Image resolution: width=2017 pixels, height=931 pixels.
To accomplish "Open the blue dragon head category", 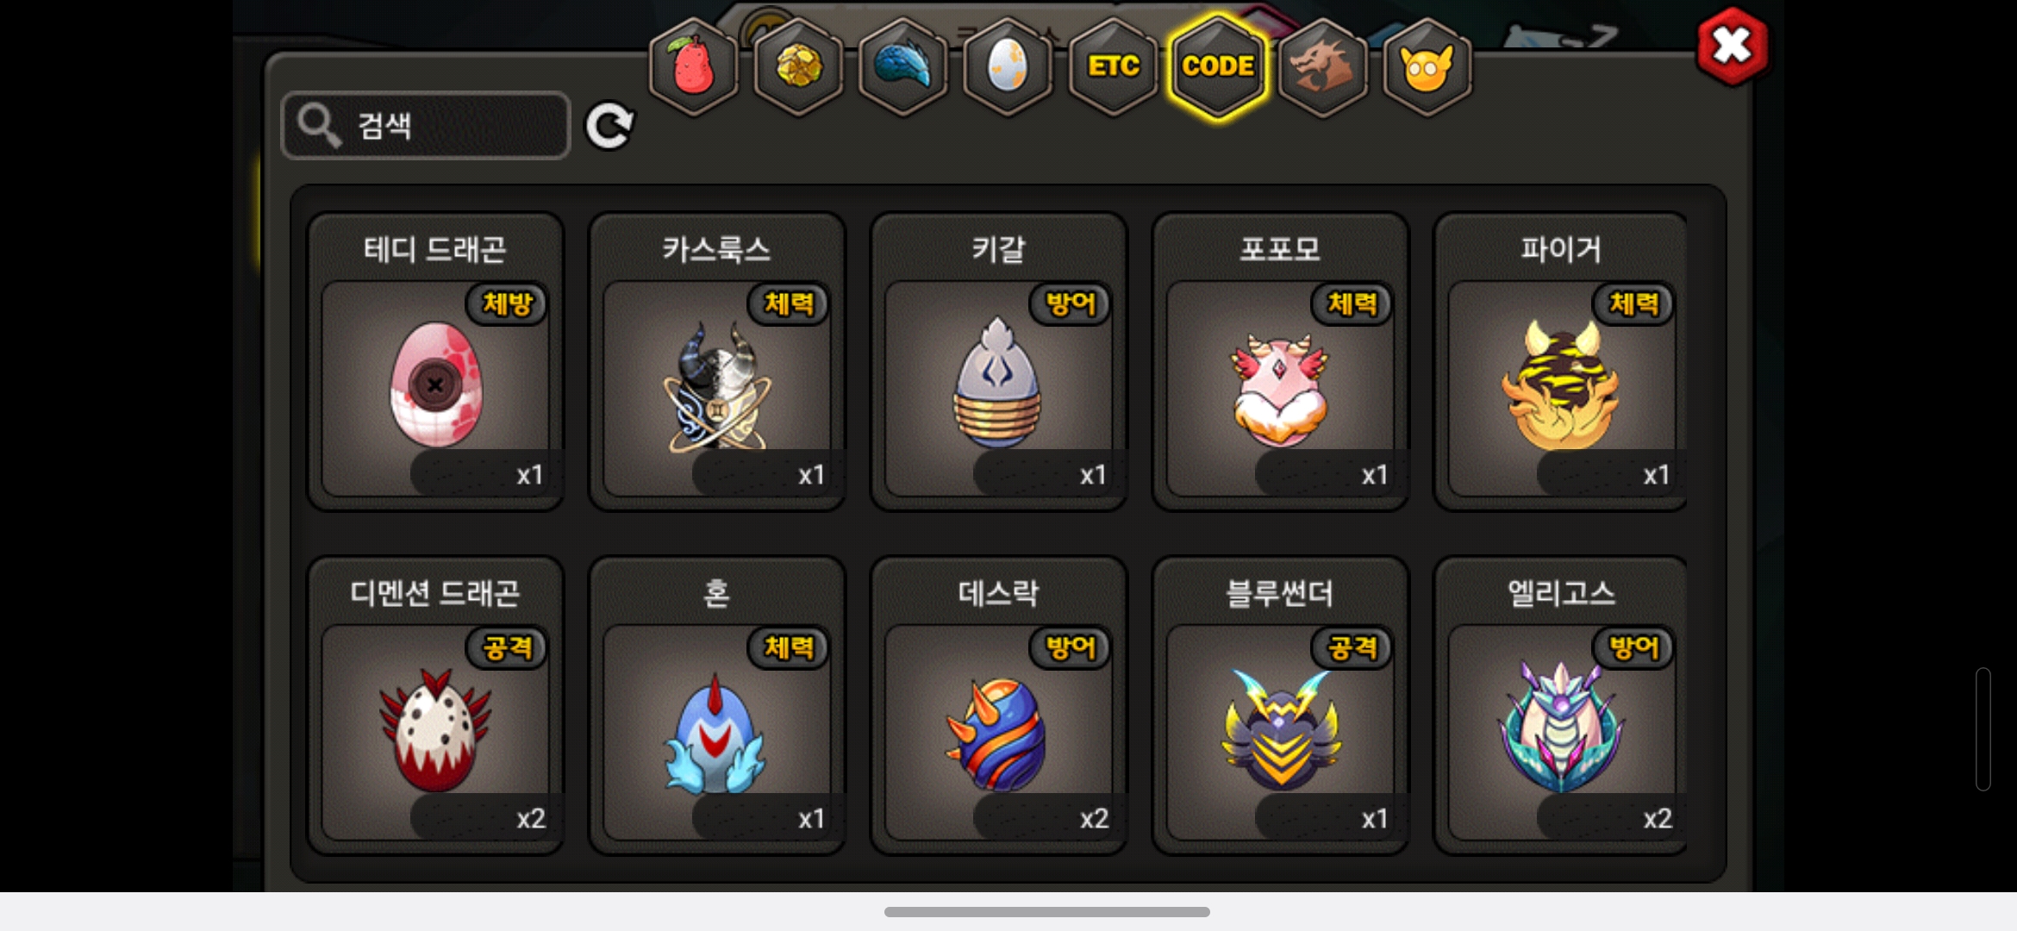I will [x=903, y=66].
